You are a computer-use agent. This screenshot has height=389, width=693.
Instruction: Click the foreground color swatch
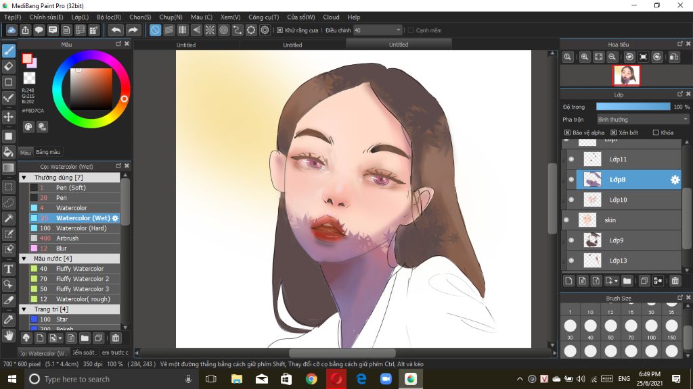(x=27, y=59)
